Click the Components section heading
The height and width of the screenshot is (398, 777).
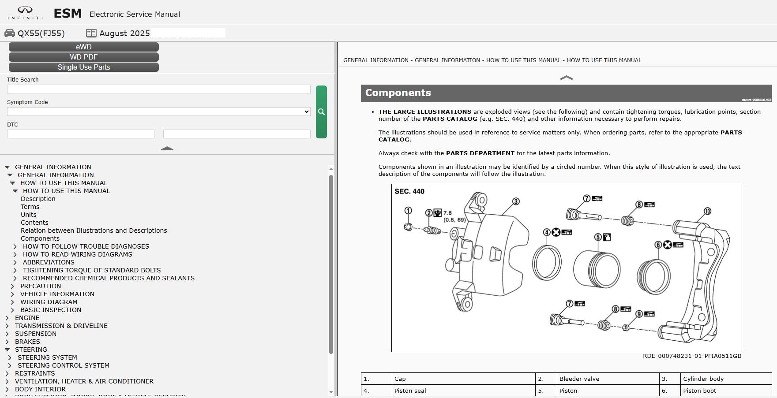[398, 93]
